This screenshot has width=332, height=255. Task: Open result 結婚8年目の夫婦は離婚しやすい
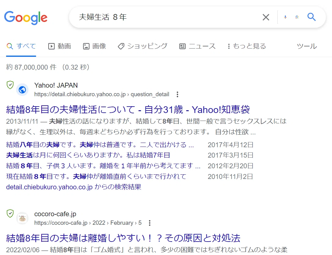coord(123,238)
